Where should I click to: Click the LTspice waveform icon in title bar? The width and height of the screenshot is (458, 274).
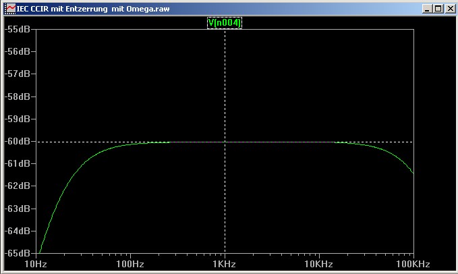[10, 9]
